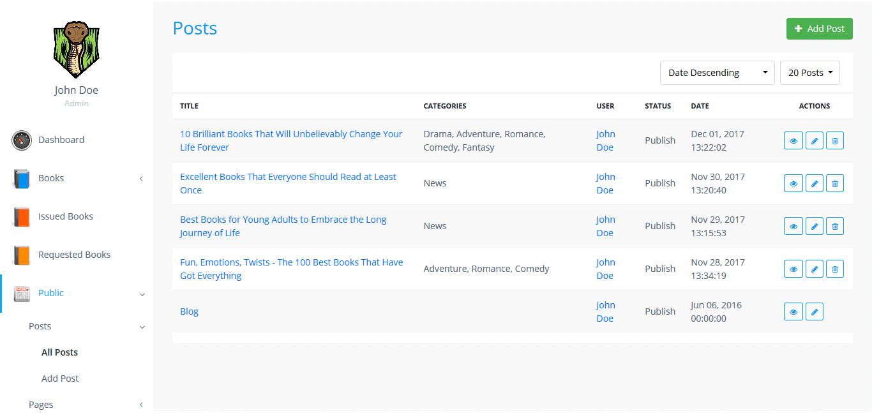Screen dimensions: 872x413
Task: Open the 20 Posts per-page dropdown
Action: tap(809, 73)
